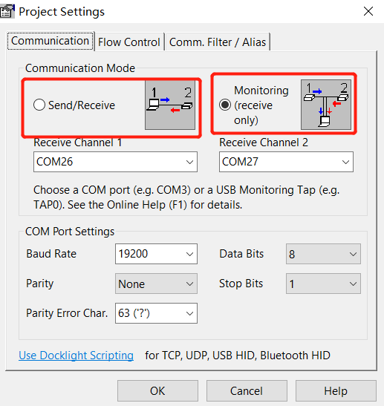
Task: Click the Project Settings title bar icon
Action: 7,11
